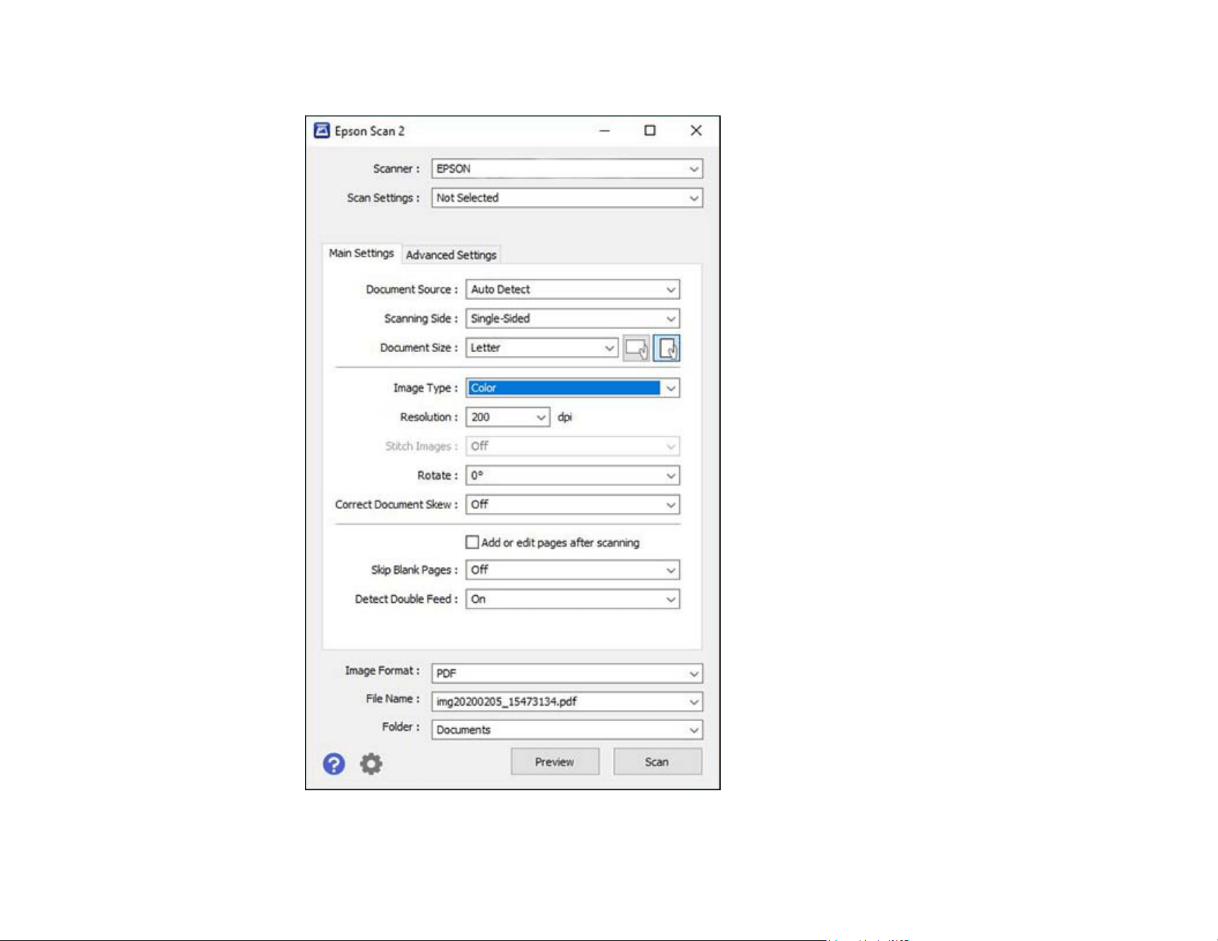Select portrait orientation icon for document size
The width and height of the screenshot is (1218, 941).
pos(667,348)
